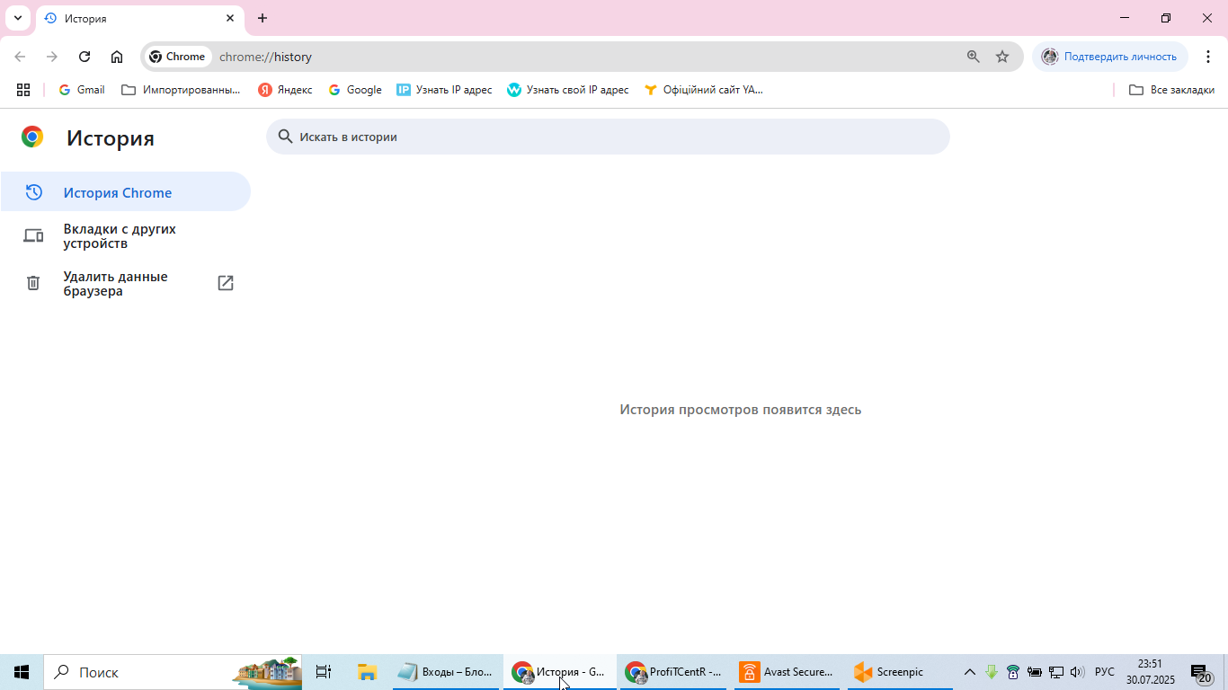Click the Искать в истории search field
This screenshot has height=690, width=1228.
tap(608, 137)
